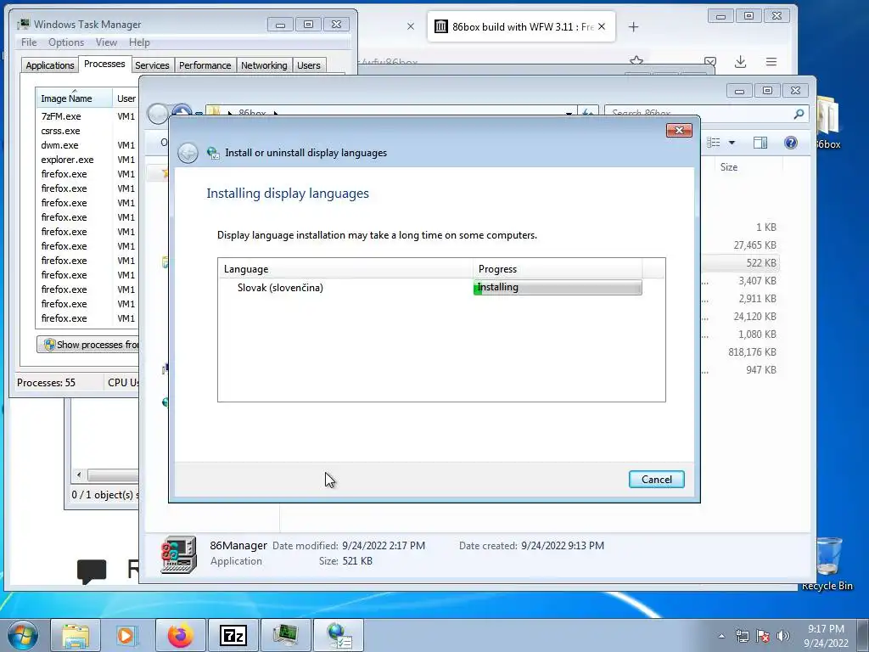Click the Progress column header
Viewport: 869px width, 652px height.
click(x=558, y=269)
